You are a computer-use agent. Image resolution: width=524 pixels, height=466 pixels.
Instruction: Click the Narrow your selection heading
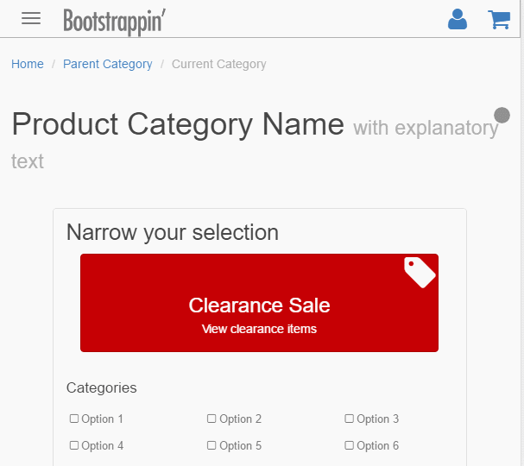(x=173, y=232)
